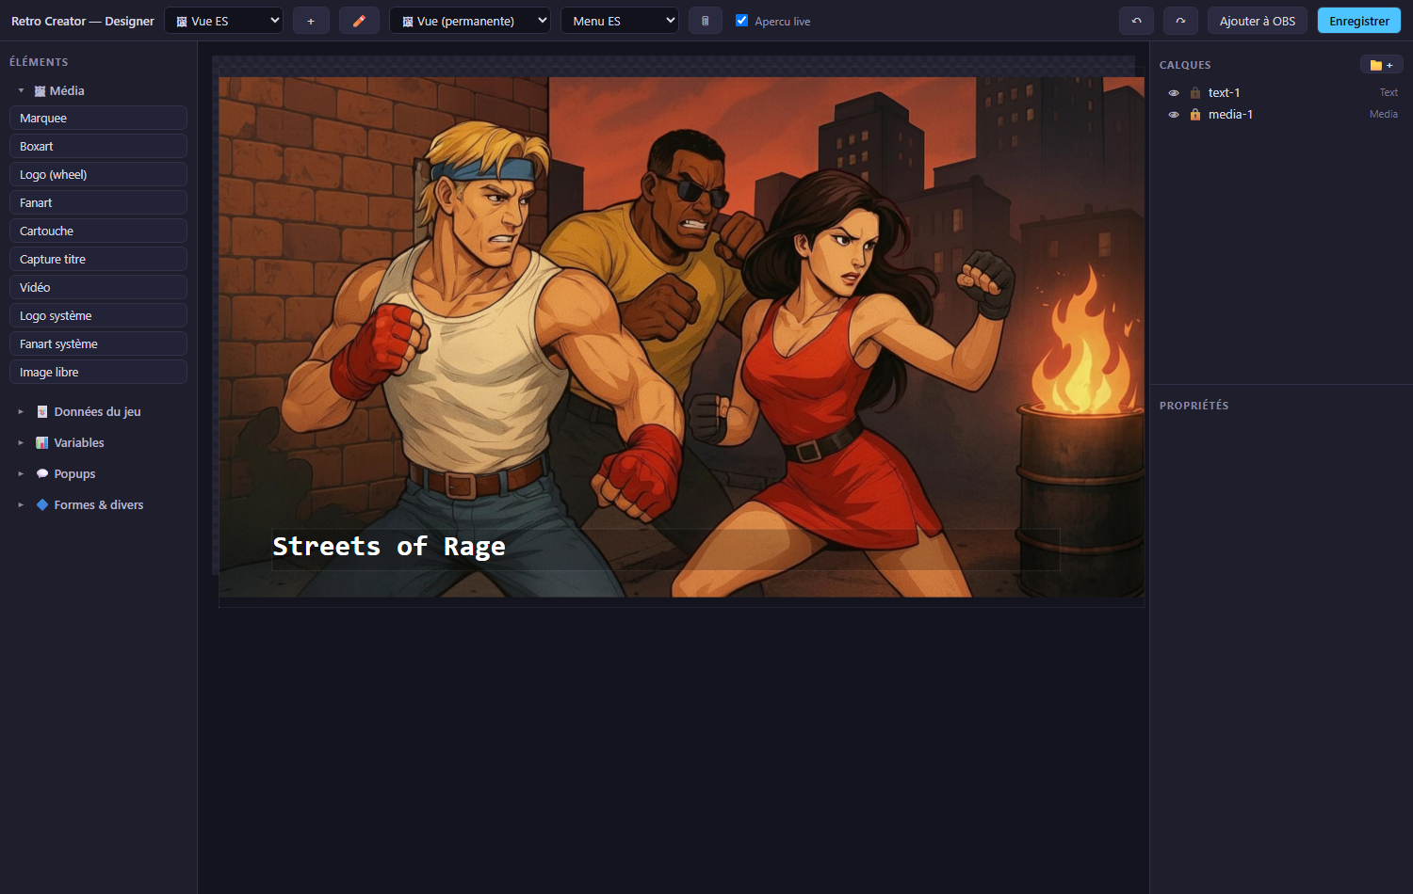Click the Retro Creator — Designer title

tap(83, 21)
